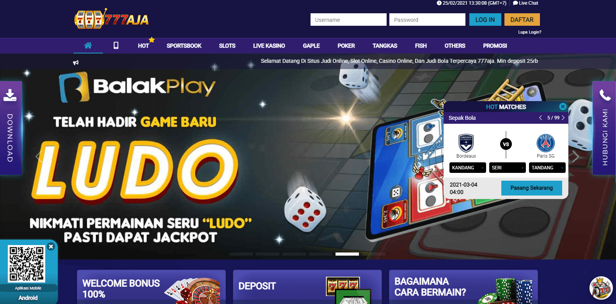The width and height of the screenshot is (616, 304).
Task: Advance banner with right carousel arrow
Action: 575,156
